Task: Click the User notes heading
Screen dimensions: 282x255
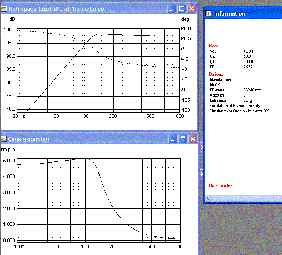Action: pos(221,185)
